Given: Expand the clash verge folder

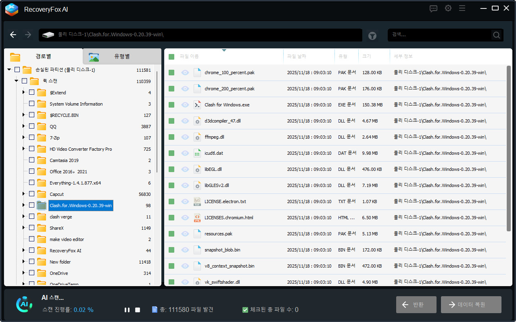Looking at the screenshot, I should tap(24, 216).
